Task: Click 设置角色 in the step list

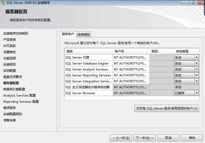Action: 9,52
